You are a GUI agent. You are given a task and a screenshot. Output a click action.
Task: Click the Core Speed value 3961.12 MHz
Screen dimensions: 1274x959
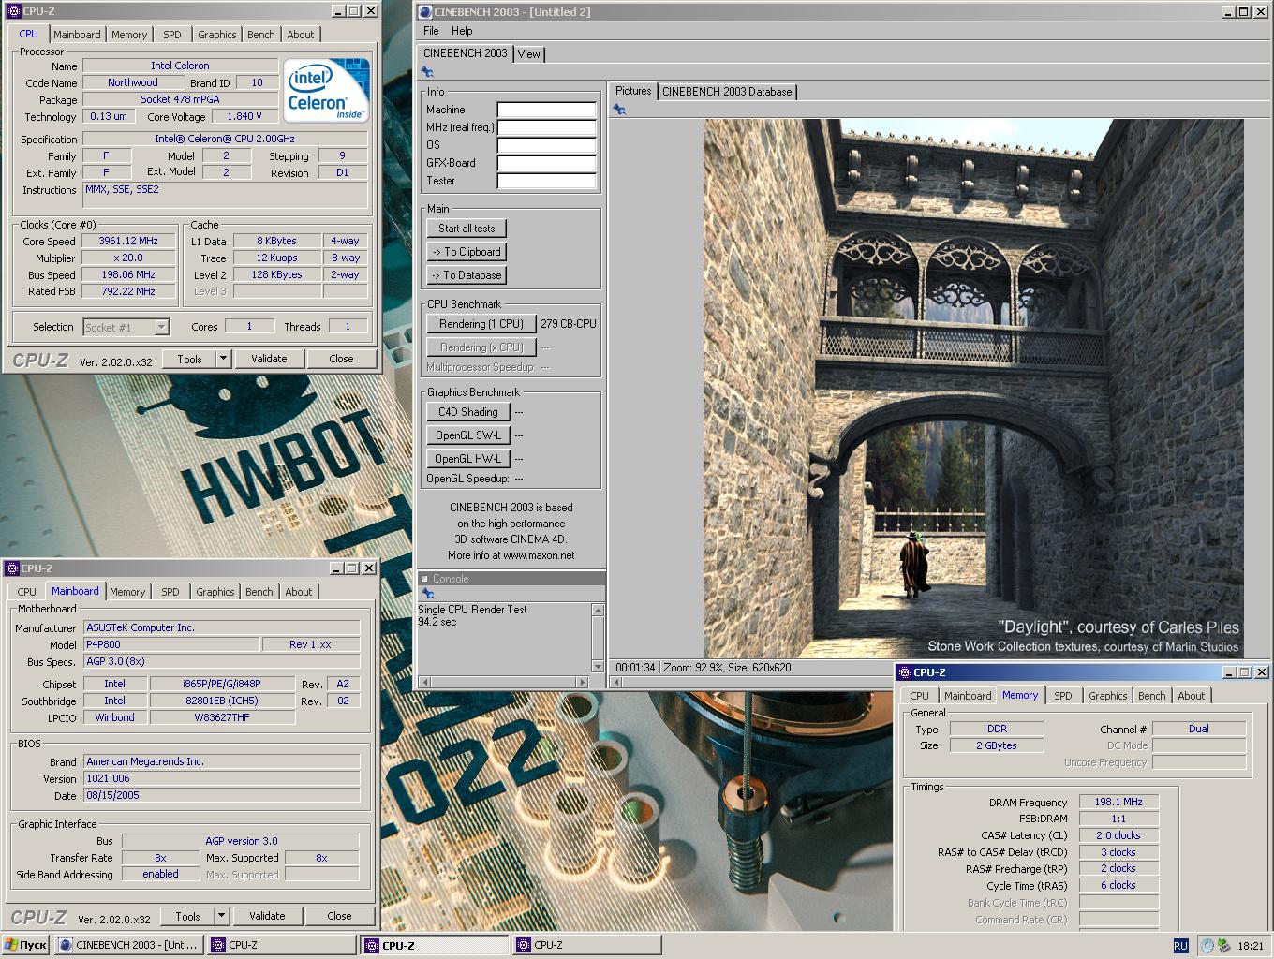point(128,241)
